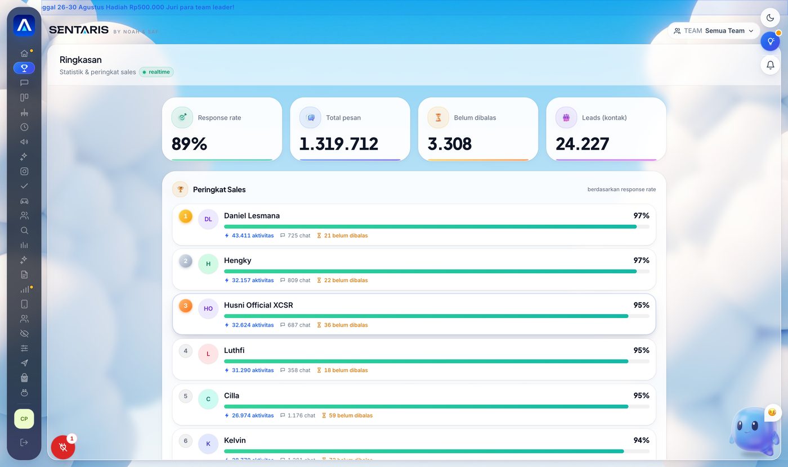
Task: Click Luthfi's response rate progress bar
Action: 437,361
